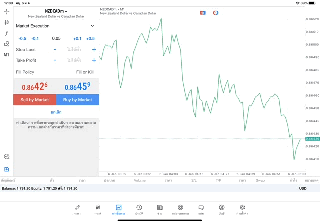Open the news tab (ข่าว)
Screen dimensions: 320x223
(x=160, y=210)
